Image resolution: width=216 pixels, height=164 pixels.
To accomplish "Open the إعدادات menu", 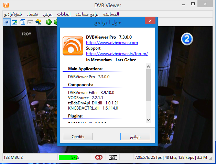I will click(x=64, y=14).
